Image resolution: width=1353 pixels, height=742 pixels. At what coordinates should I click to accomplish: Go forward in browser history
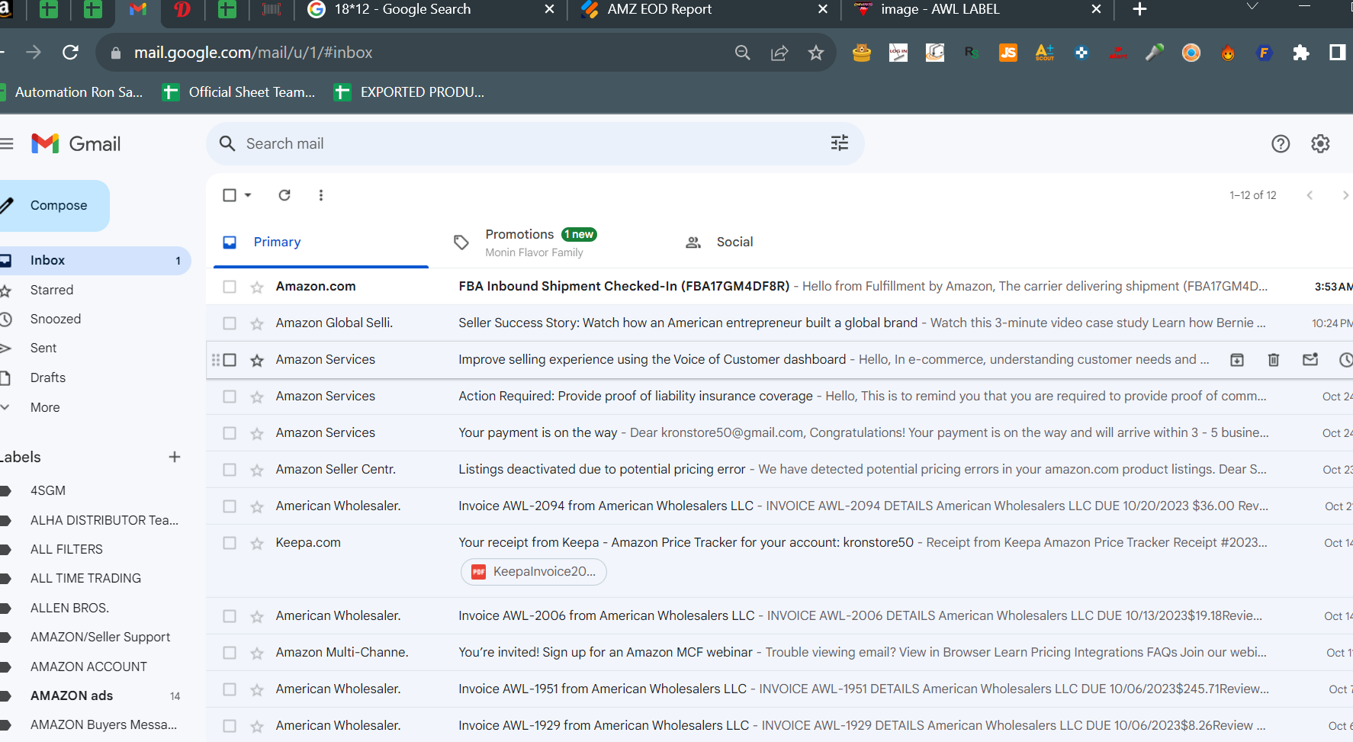click(x=34, y=52)
